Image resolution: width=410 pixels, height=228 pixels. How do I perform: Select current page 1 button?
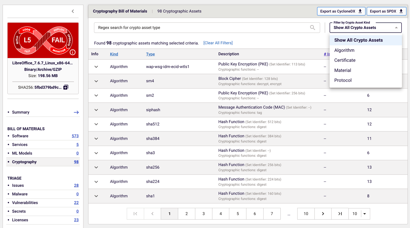click(x=170, y=214)
